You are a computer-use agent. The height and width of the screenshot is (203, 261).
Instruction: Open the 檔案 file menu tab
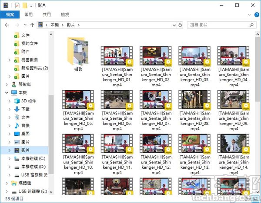click(10, 15)
